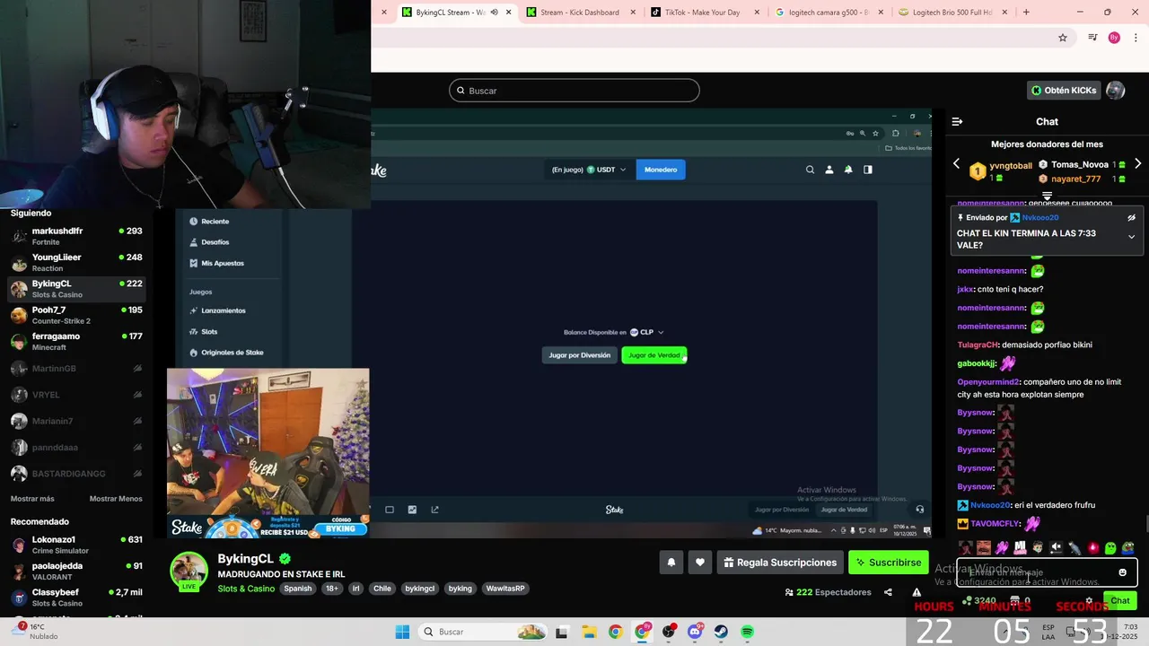Click Mostrar más in following list

pos(32,499)
